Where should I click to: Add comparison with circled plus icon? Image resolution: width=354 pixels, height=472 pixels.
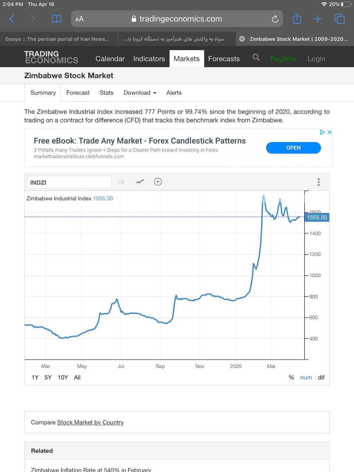click(x=158, y=182)
